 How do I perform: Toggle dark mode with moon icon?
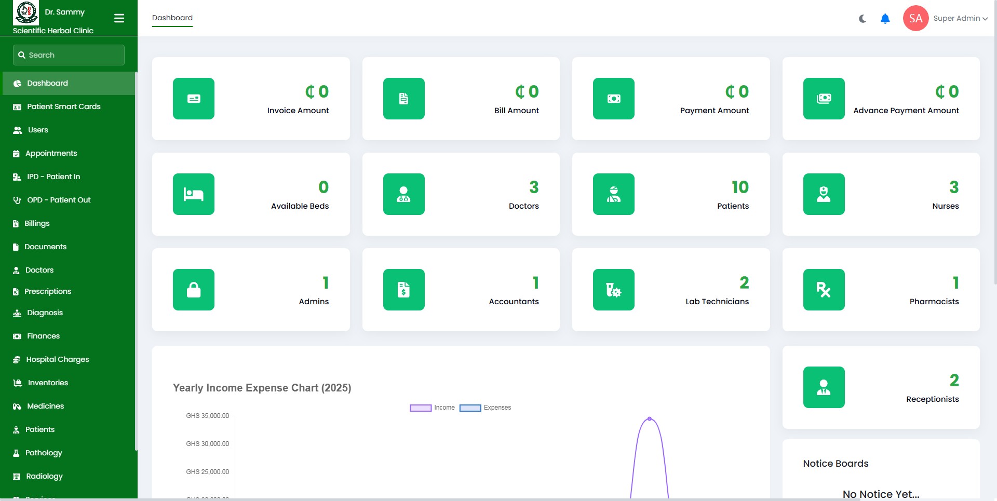click(863, 19)
